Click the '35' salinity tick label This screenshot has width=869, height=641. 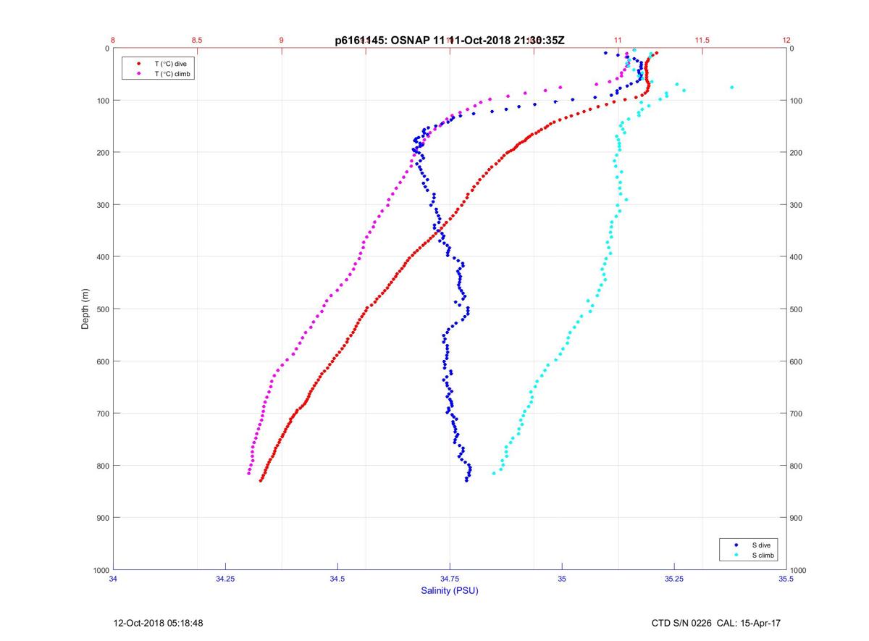[x=562, y=579]
